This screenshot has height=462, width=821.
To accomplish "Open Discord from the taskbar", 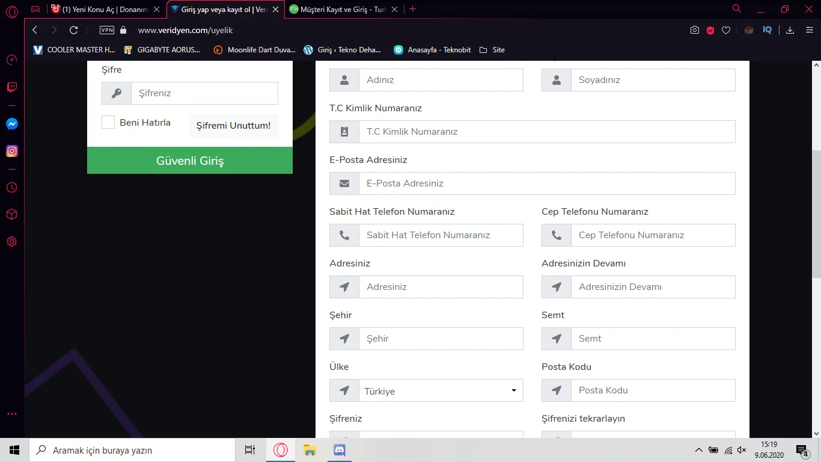I will [339, 450].
